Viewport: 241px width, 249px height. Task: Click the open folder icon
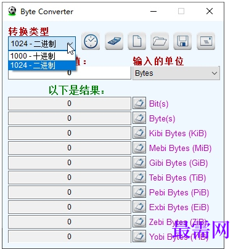tap(160, 41)
